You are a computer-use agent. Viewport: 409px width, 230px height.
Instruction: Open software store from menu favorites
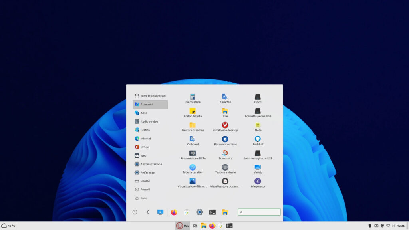coord(187,212)
